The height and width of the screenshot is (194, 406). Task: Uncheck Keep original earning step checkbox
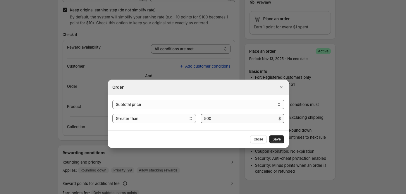(65, 10)
